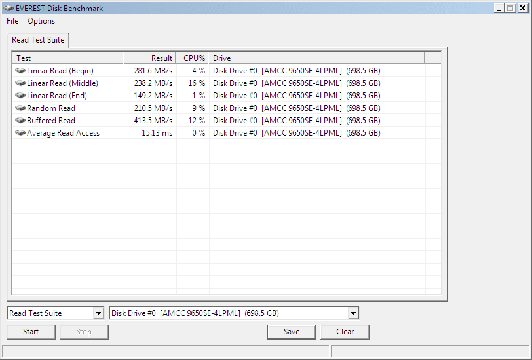The image size is (532, 360).
Task: Sort by the Drive column header
Action: coord(316,58)
